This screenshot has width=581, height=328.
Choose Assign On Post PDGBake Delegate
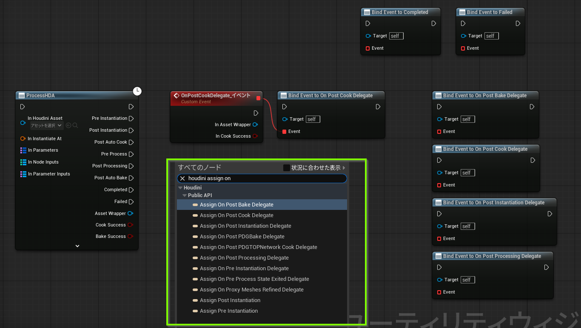point(262,237)
